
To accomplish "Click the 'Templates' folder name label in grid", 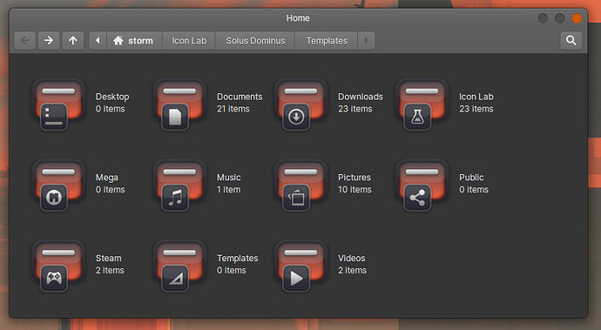I will click(237, 259).
